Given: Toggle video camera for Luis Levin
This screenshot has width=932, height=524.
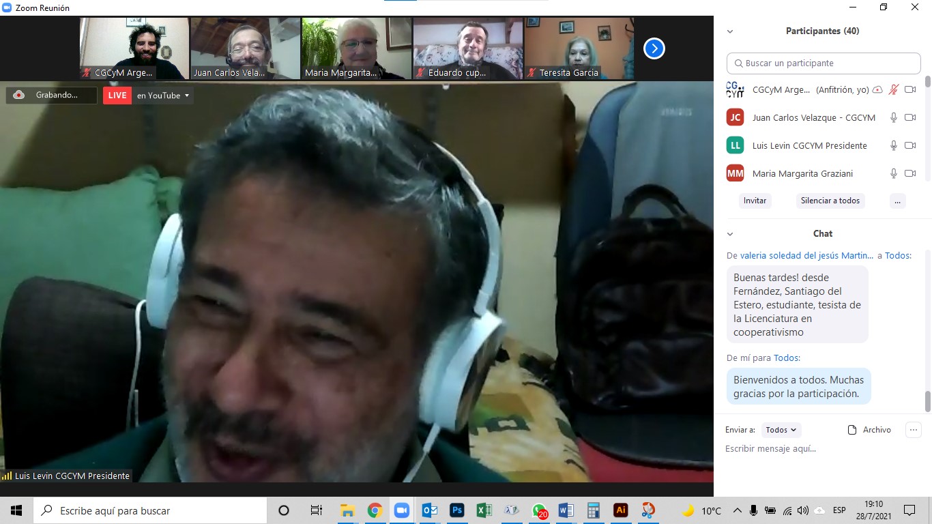Looking at the screenshot, I should pyautogui.click(x=909, y=145).
